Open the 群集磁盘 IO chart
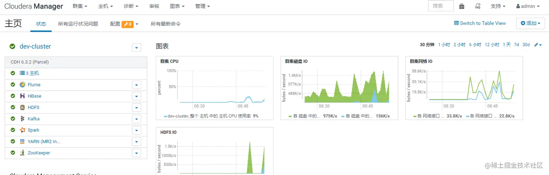The image size is (549, 175). tap(339, 88)
